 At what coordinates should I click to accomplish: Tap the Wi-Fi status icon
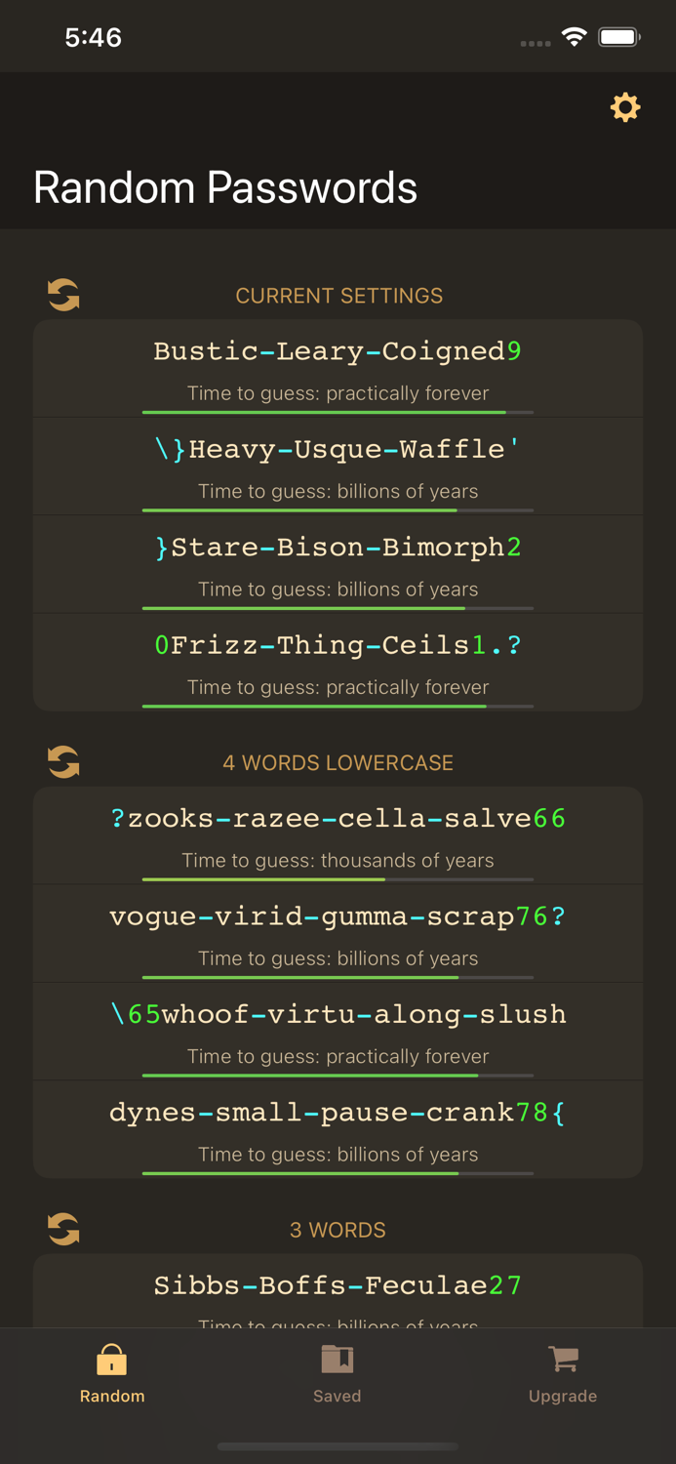574,35
